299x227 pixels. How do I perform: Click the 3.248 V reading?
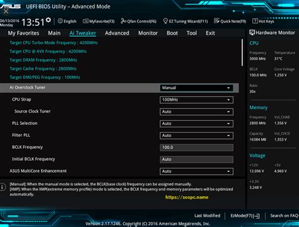(255, 187)
